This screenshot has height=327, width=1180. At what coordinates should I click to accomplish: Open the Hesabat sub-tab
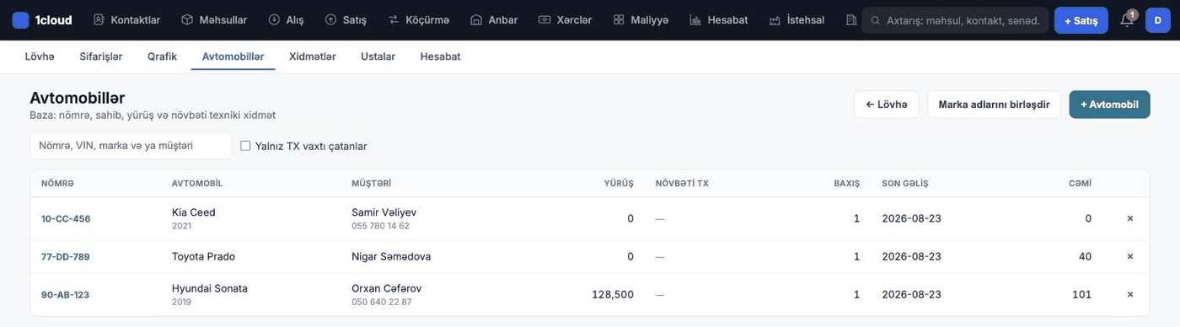click(x=440, y=56)
